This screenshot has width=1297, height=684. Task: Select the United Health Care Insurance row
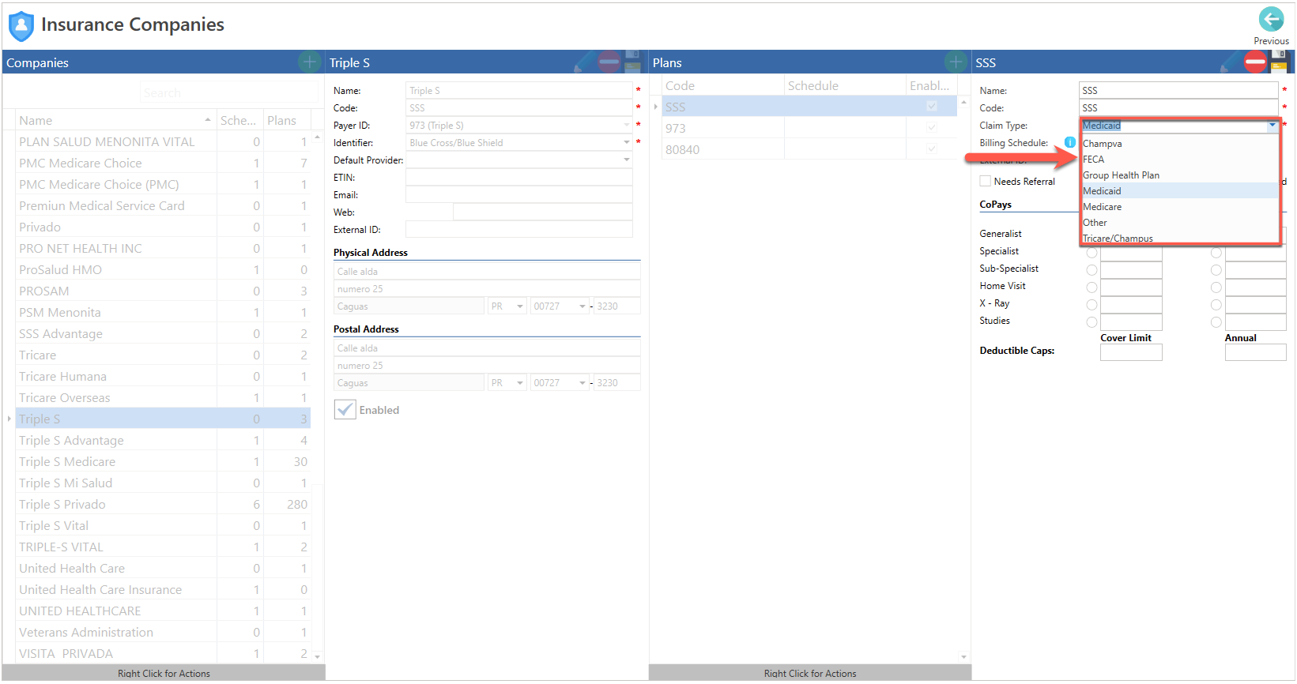[x=163, y=589]
